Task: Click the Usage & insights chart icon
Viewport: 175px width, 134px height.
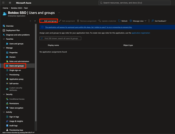Action: click(x=7, y=121)
